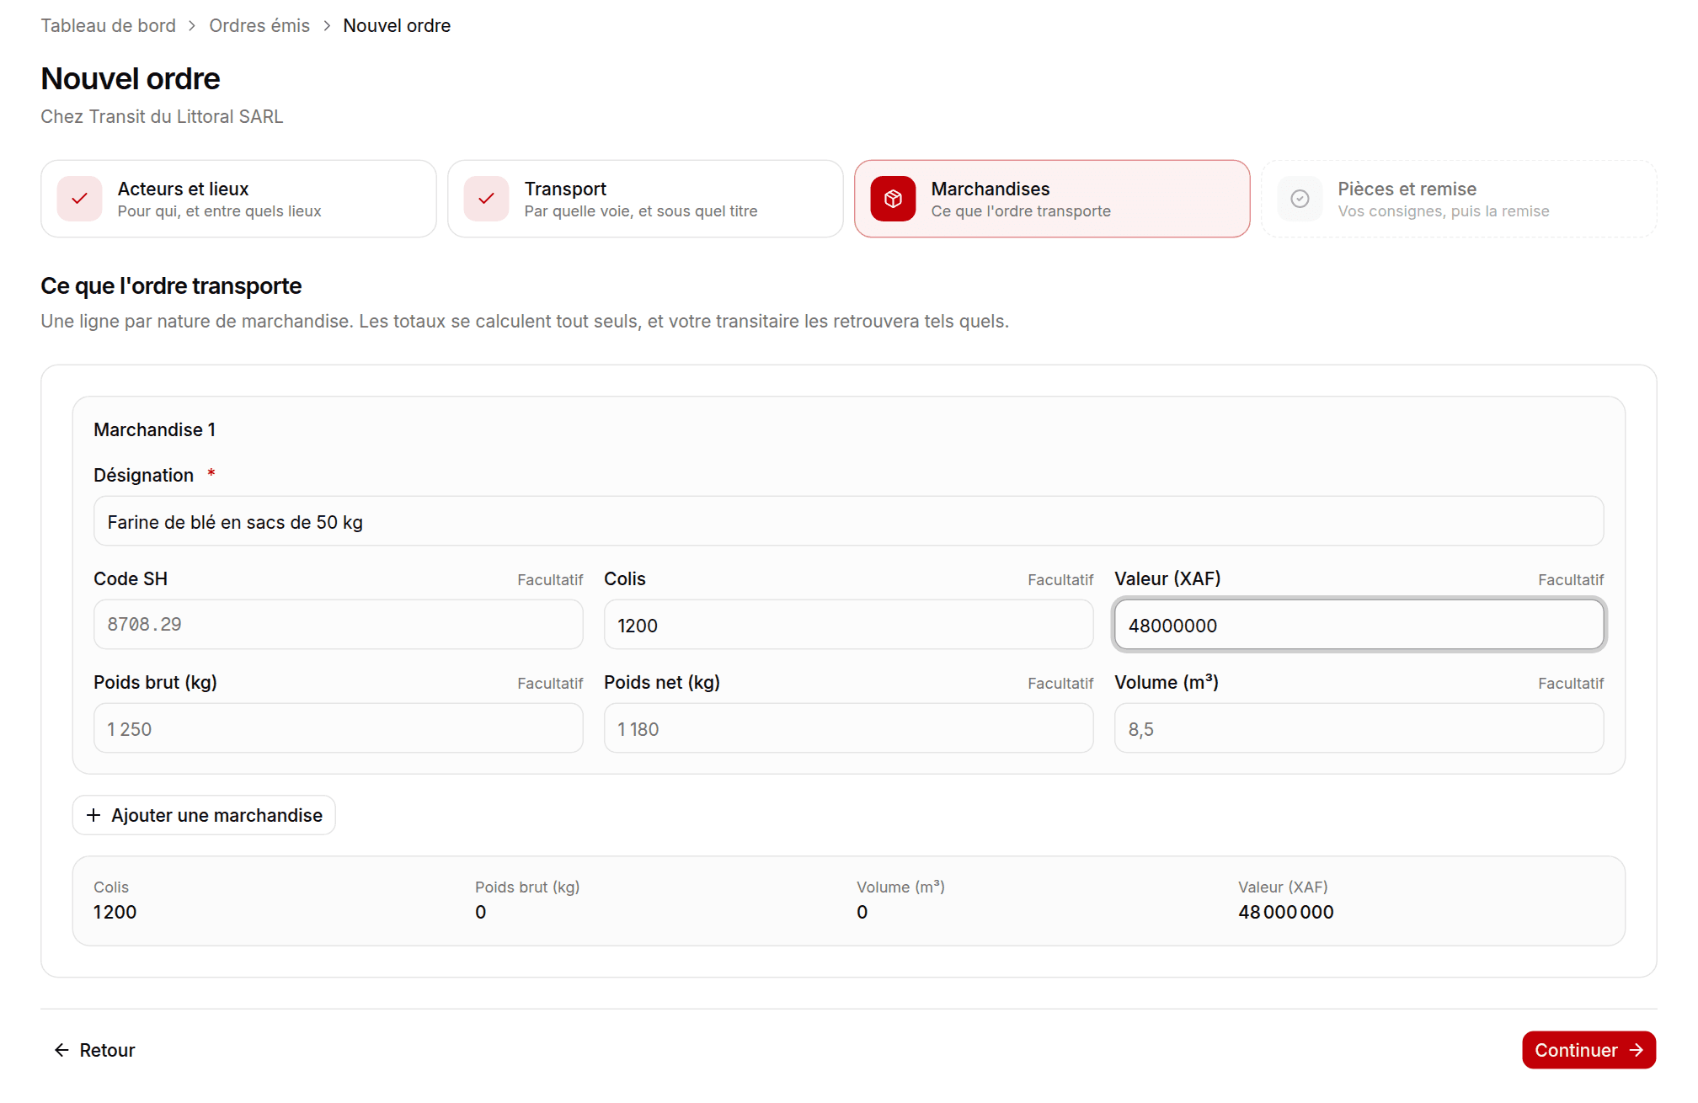Focus the Désignation text field
Image resolution: width=1698 pixels, height=1103 pixels.
(x=848, y=521)
